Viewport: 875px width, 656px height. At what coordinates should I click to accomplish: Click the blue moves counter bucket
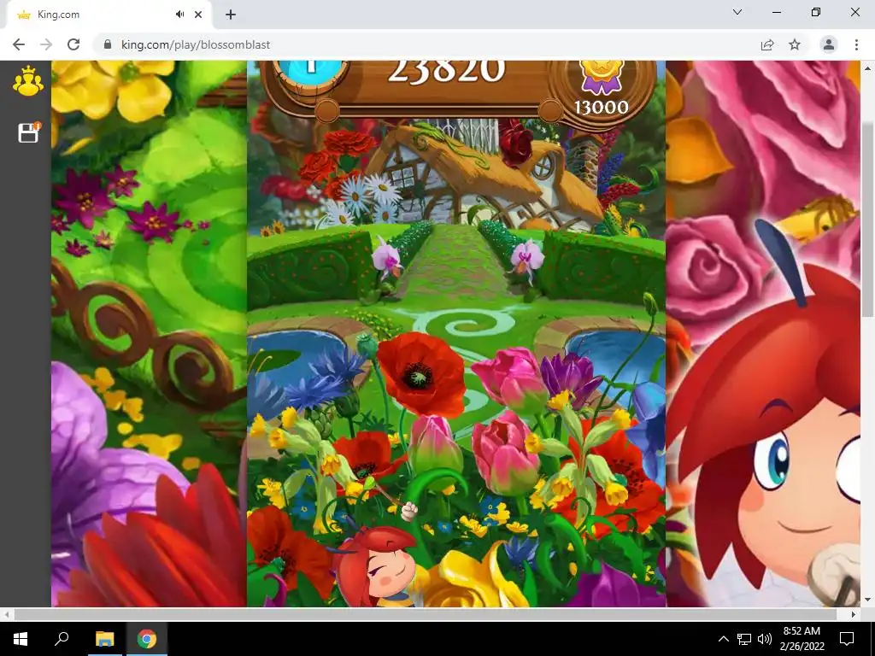point(311,73)
